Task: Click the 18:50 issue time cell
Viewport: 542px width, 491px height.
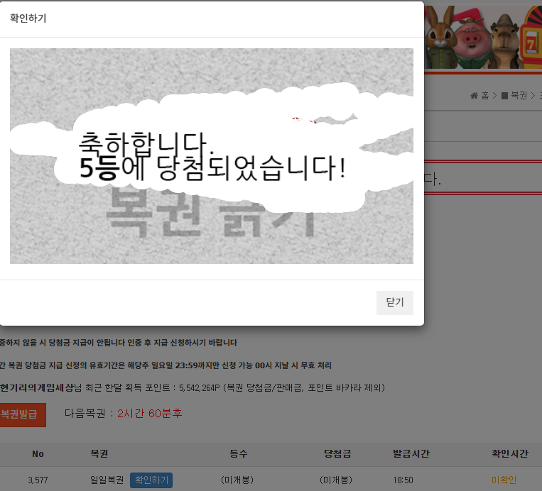Action: pyautogui.click(x=403, y=480)
